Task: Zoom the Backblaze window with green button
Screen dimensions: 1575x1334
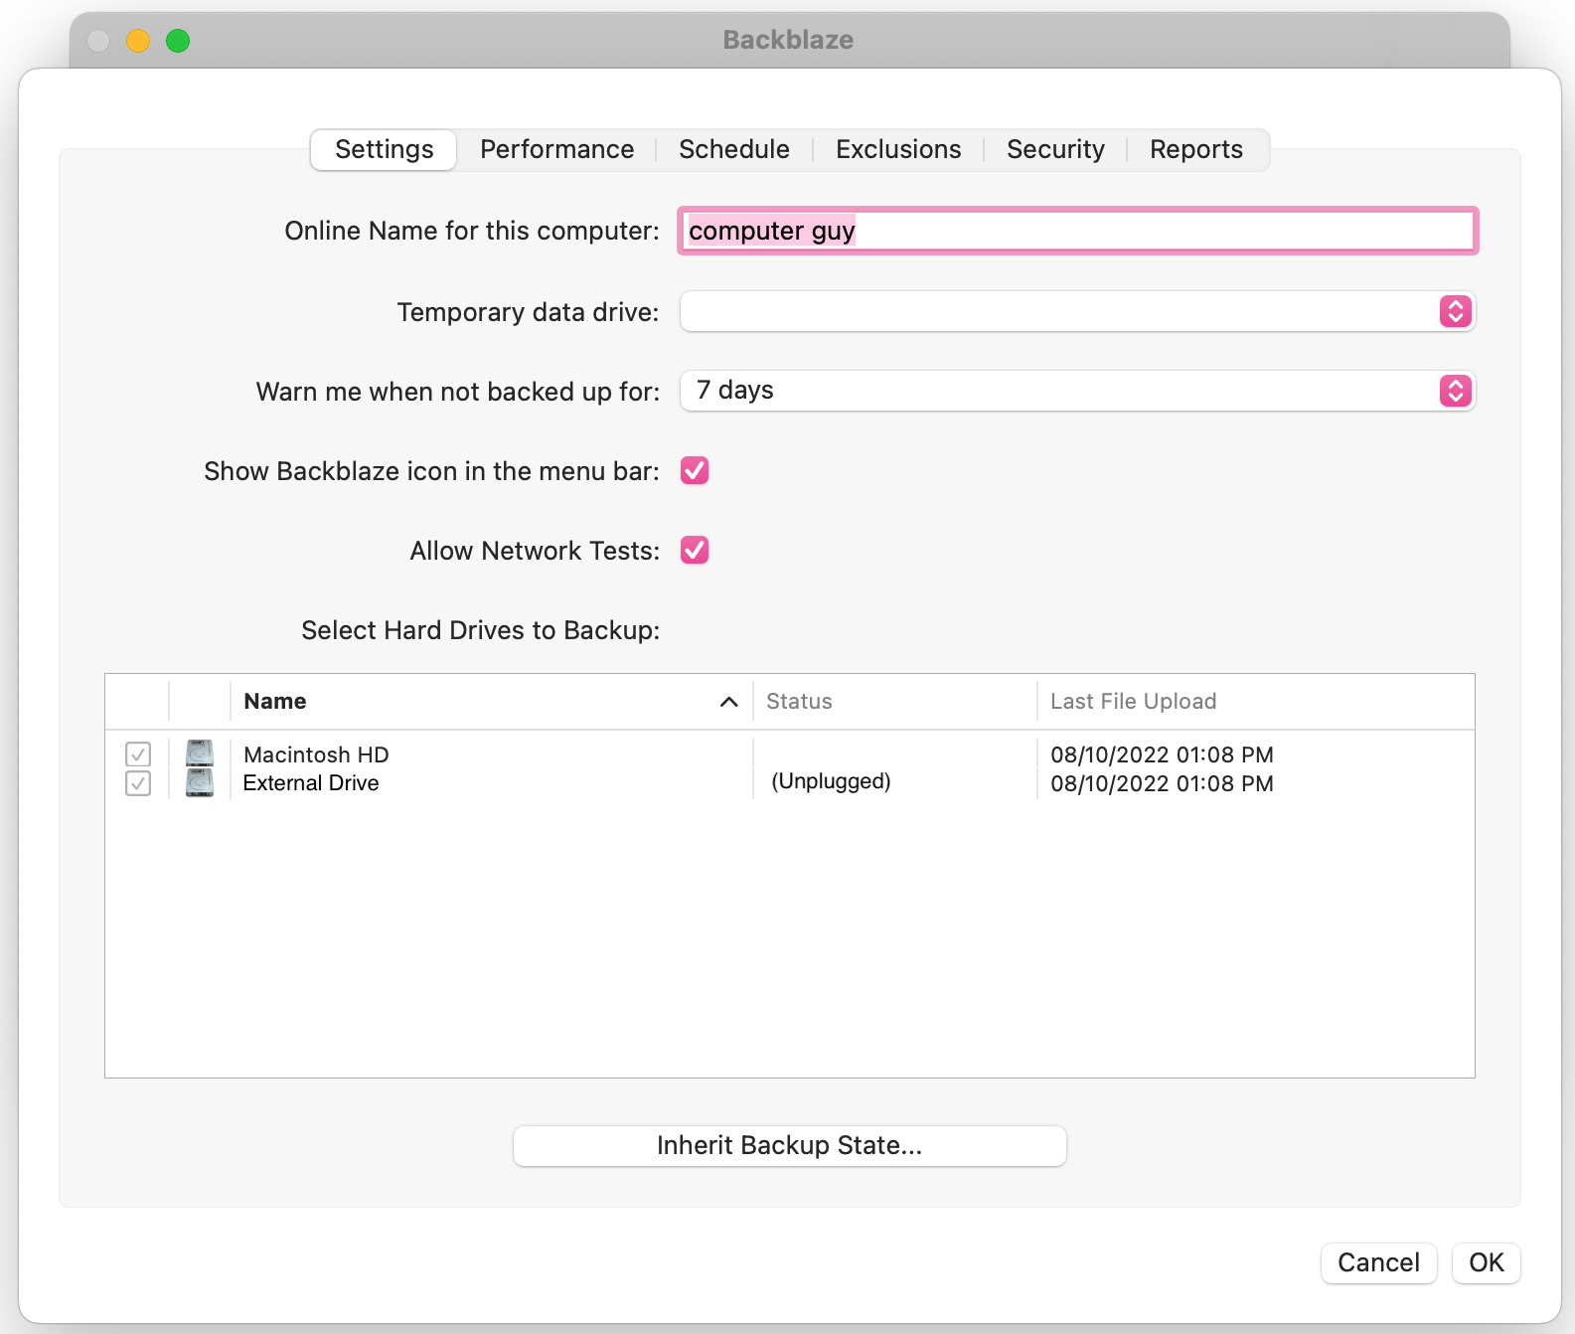Action: 178,41
